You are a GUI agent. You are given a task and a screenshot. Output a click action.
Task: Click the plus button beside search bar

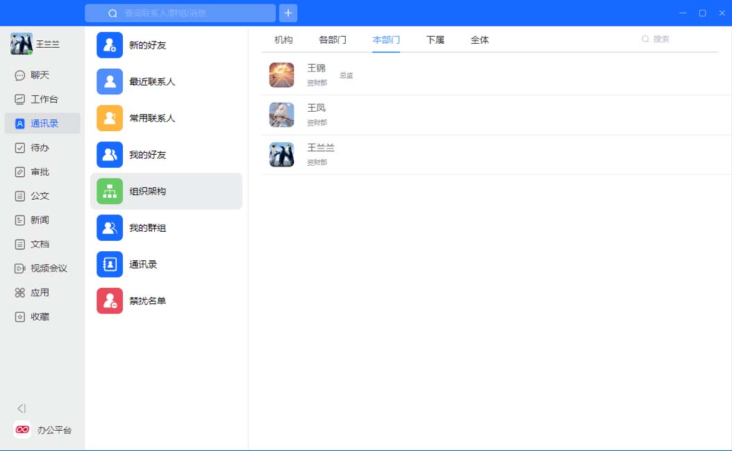click(288, 13)
